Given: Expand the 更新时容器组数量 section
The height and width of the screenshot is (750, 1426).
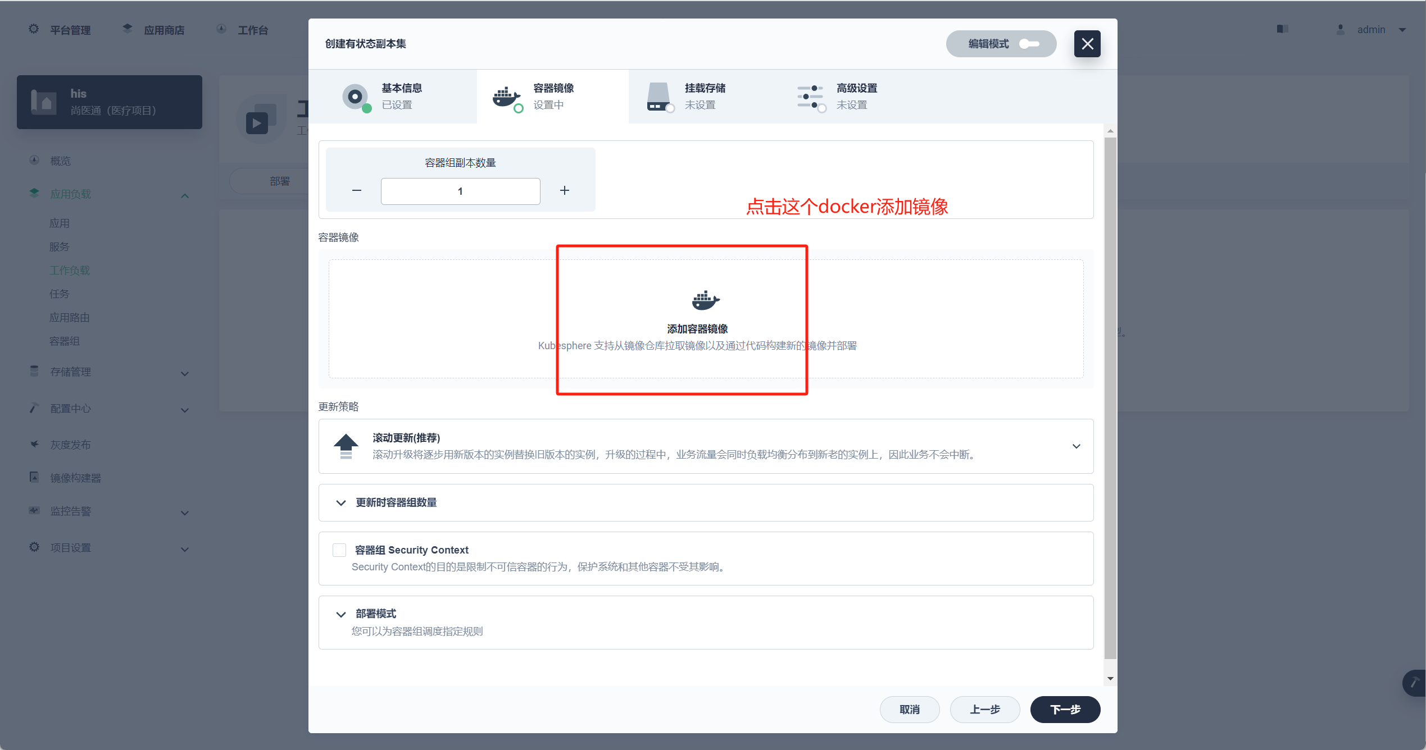Looking at the screenshot, I should click(x=340, y=502).
